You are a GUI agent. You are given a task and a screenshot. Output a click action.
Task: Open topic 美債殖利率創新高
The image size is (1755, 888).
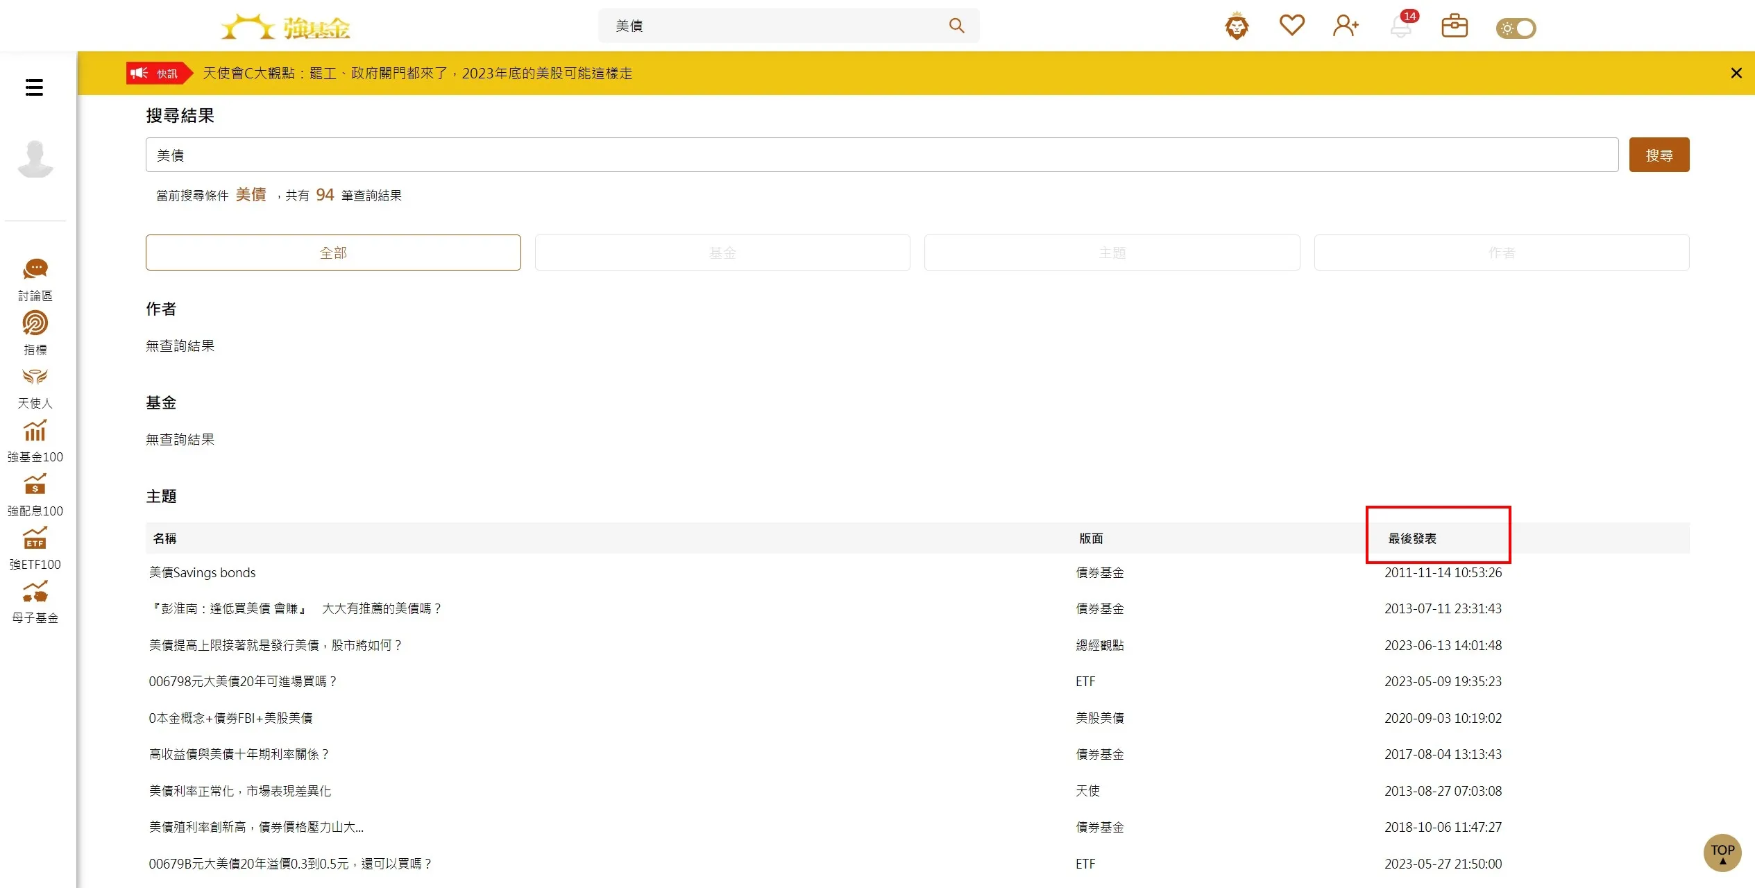click(x=256, y=827)
